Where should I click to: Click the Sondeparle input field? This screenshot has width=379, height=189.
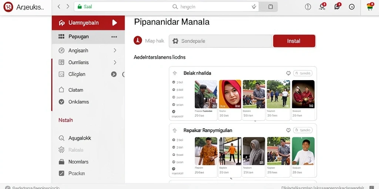coord(220,41)
